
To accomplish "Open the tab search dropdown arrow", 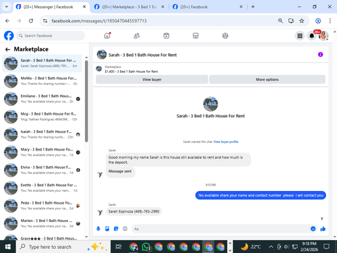I will click(x=7, y=7).
